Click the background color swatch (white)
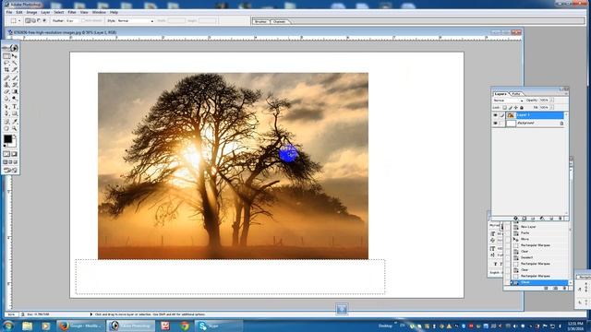The width and height of the screenshot is (591, 332). (14, 144)
